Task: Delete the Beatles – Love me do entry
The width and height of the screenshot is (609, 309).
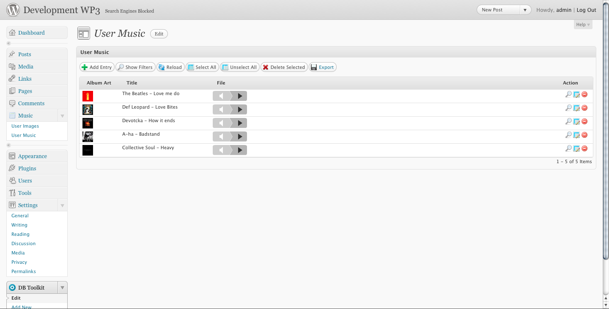Action: coord(584,94)
